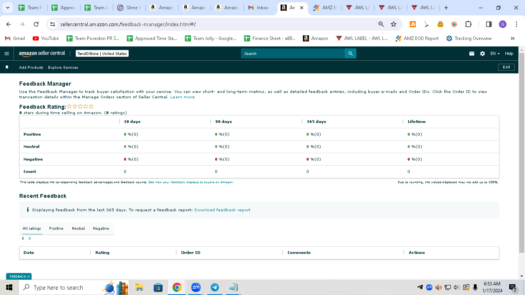Open File Explorer in the taskbar
This screenshot has height=295, width=525.
point(139,287)
